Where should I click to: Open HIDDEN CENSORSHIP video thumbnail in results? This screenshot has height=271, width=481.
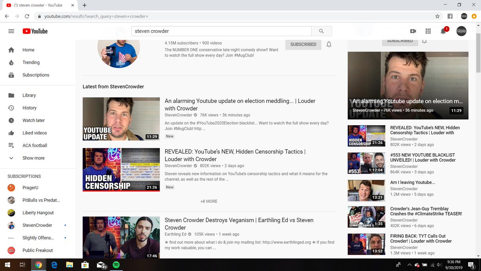(x=121, y=169)
